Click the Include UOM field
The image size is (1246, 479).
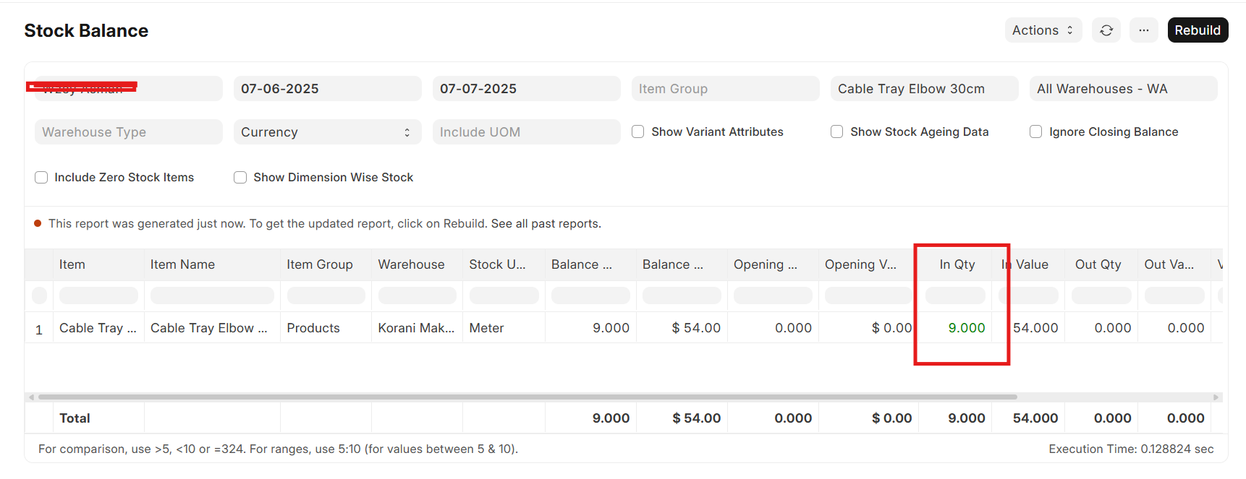(527, 132)
